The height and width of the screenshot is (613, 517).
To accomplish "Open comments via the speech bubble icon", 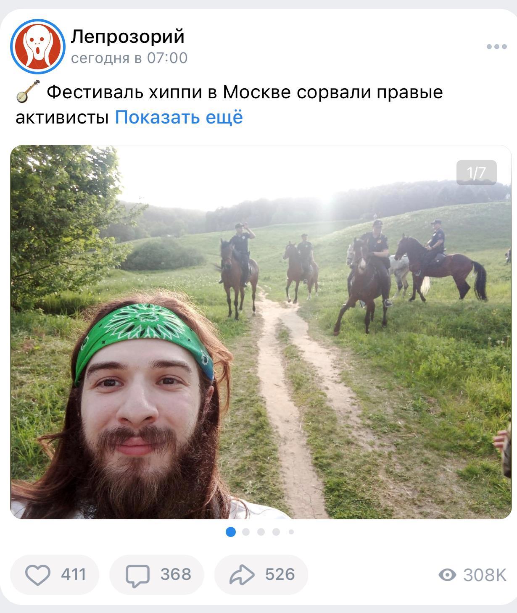I will click(x=137, y=576).
